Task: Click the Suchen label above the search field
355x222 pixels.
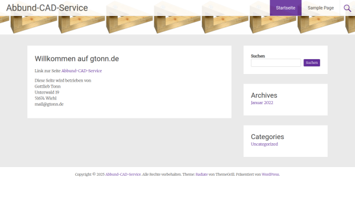Action: pyautogui.click(x=257, y=56)
